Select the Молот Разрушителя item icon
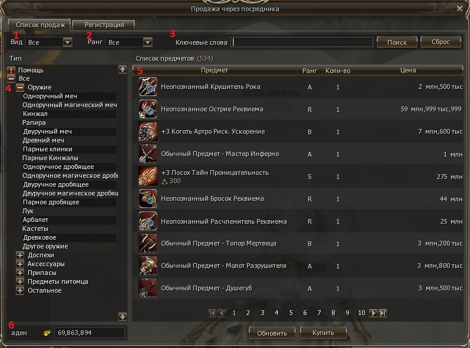470x348 pixels. pos(148,266)
